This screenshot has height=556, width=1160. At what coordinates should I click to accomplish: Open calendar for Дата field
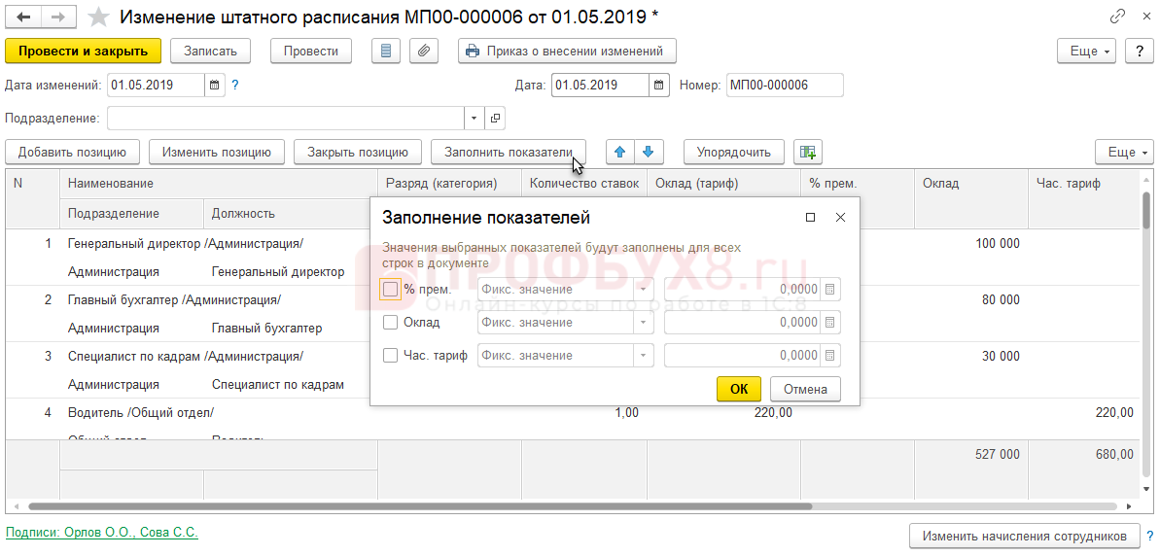[659, 85]
